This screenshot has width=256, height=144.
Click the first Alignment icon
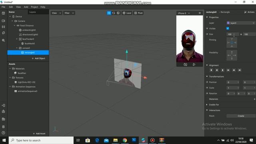tap(211, 70)
